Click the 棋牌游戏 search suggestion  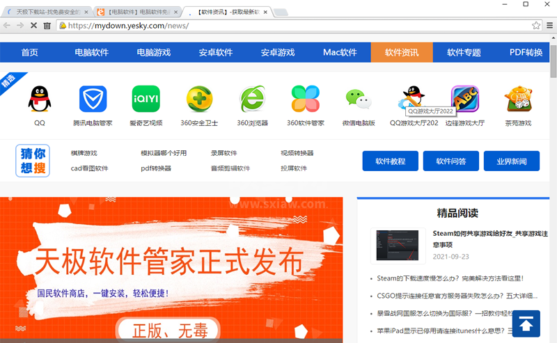click(x=84, y=153)
